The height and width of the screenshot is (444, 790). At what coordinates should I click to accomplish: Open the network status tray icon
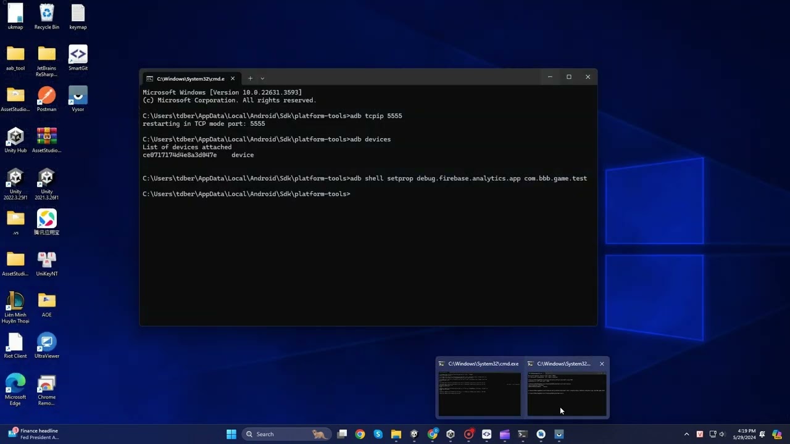point(713,434)
